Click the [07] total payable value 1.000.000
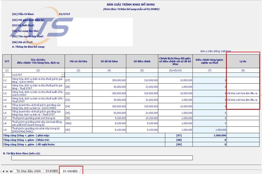This screenshot has width=262, height=174. coord(210,135)
